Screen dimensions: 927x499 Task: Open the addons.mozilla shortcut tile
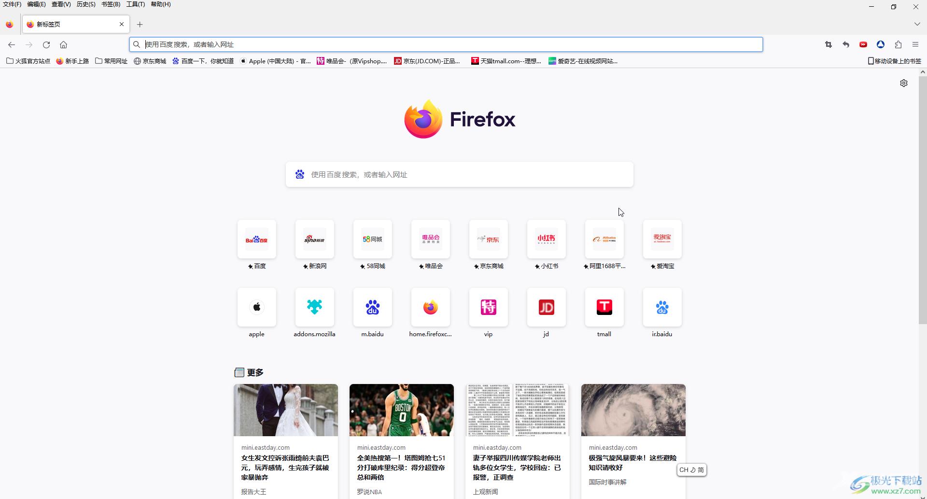pyautogui.click(x=315, y=307)
